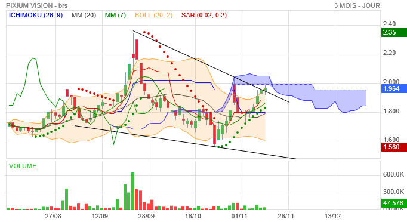Click the 16/10 date axis label
The image size is (407, 222).
click(193, 216)
